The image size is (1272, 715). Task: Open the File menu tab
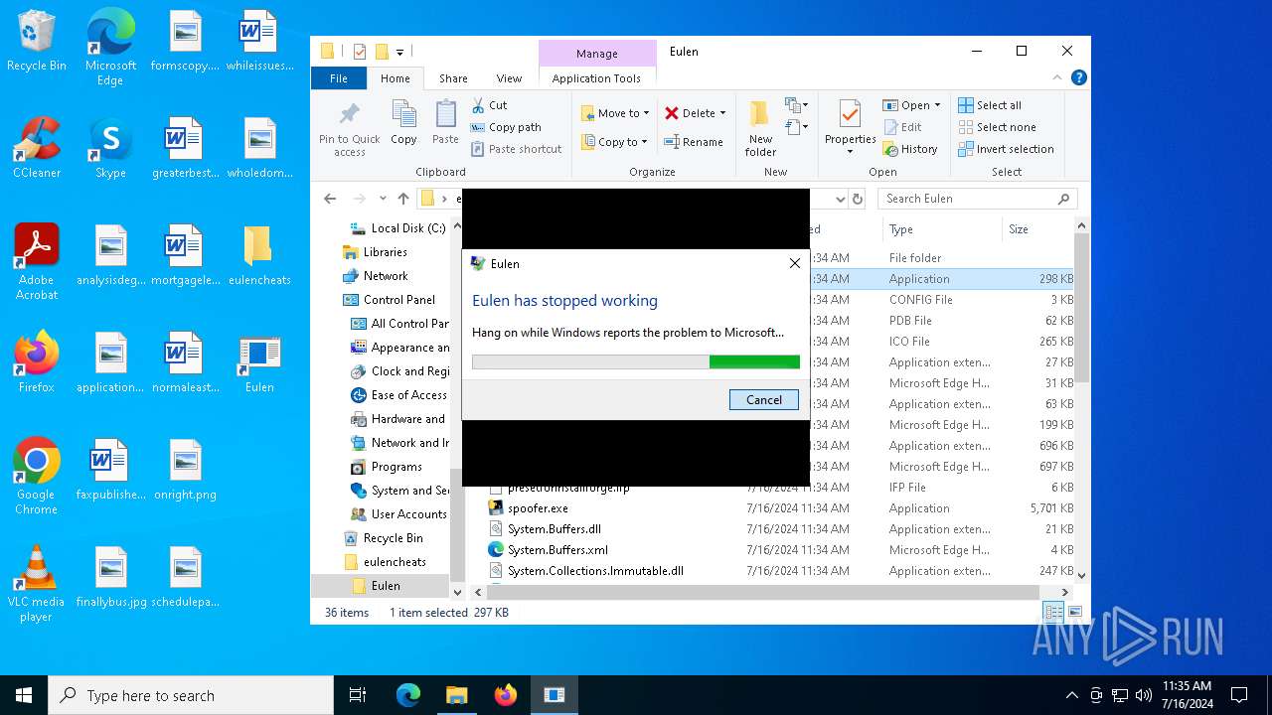[x=339, y=78]
